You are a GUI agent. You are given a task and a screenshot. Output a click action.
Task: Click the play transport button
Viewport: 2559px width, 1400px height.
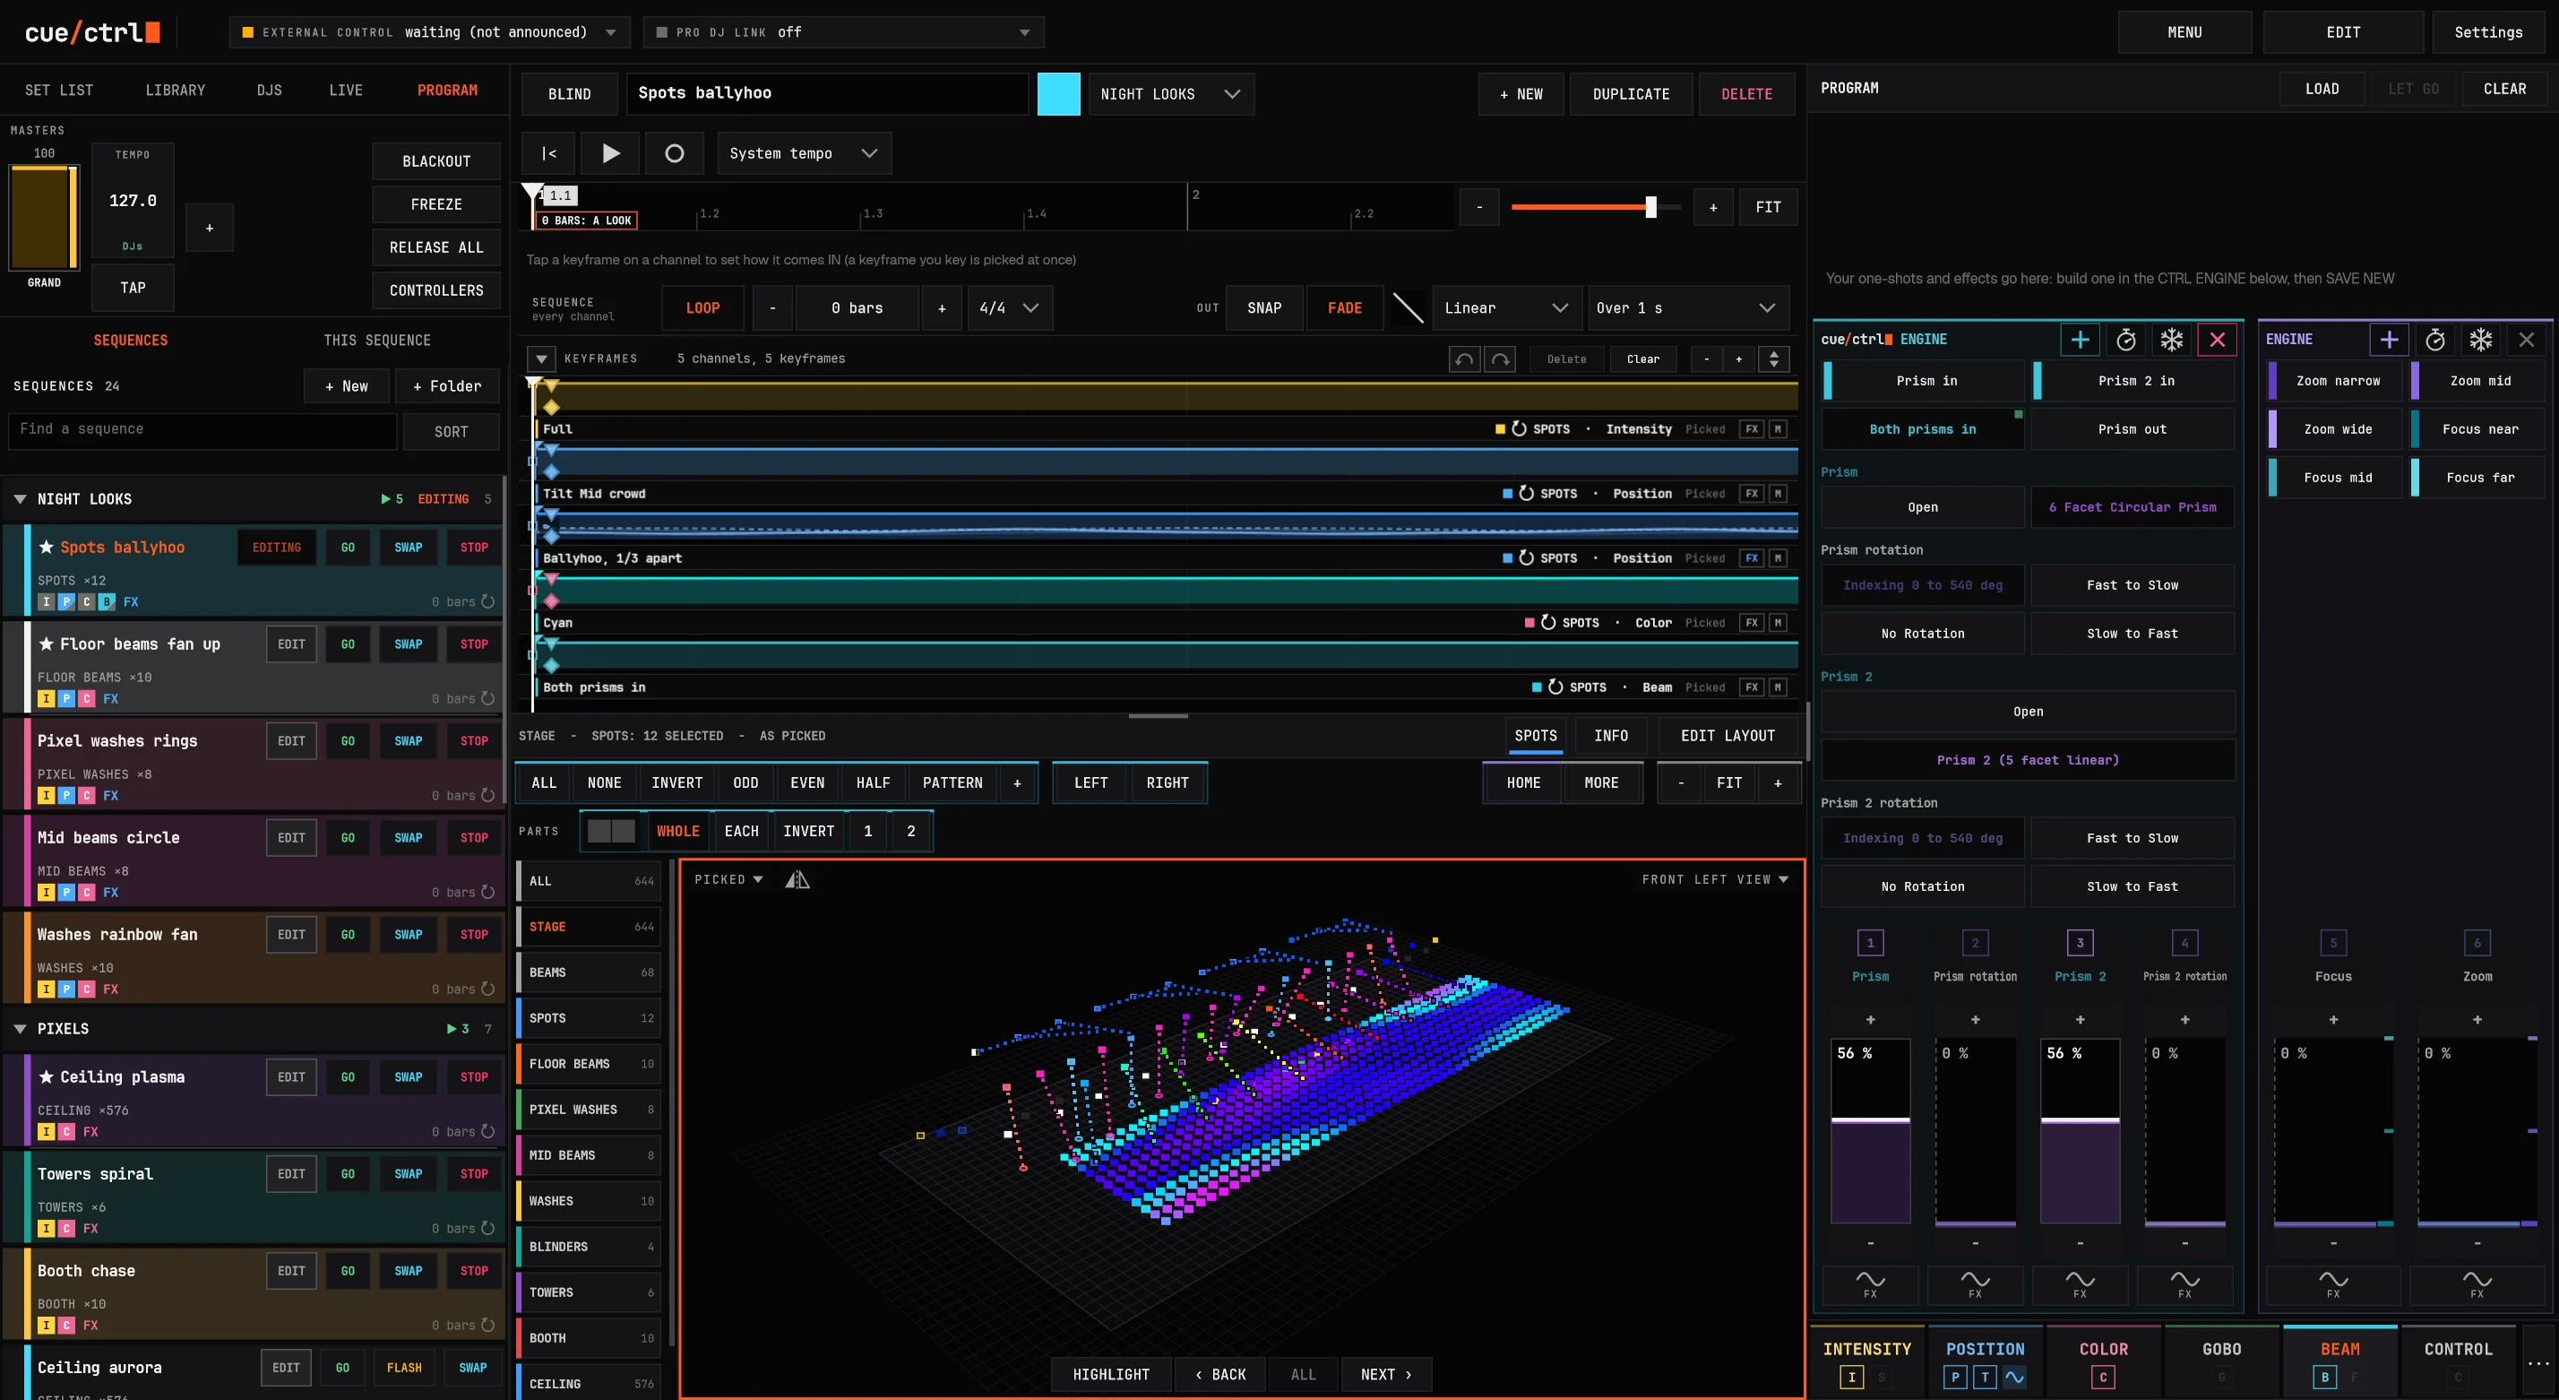click(610, 153)
